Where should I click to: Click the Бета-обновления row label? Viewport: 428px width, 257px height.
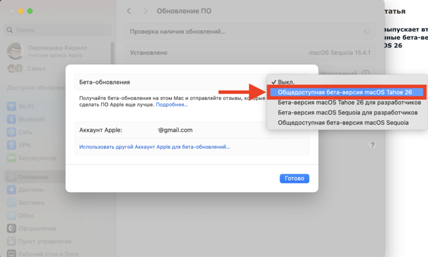[104, 82]
